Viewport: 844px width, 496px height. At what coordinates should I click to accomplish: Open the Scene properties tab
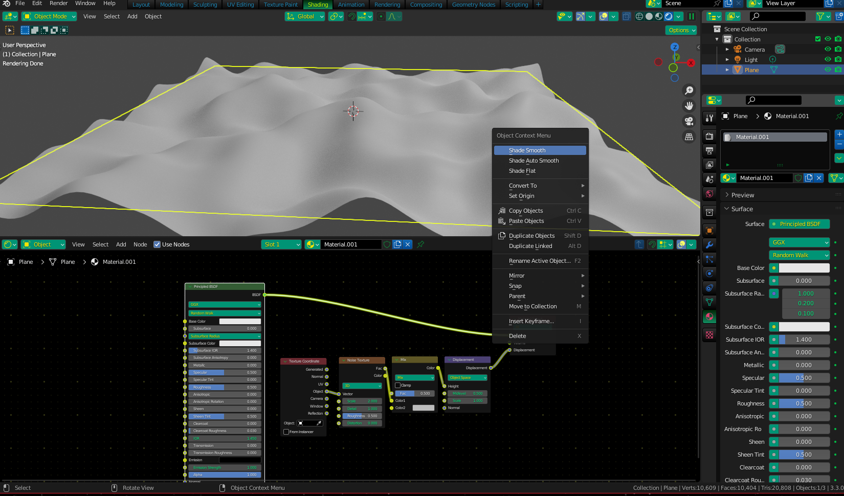[709, 179]
